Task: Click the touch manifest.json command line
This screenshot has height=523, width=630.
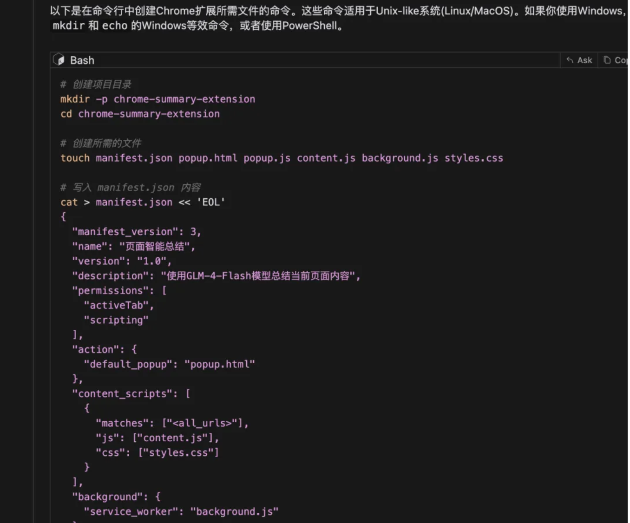Action: coord(282,158)
